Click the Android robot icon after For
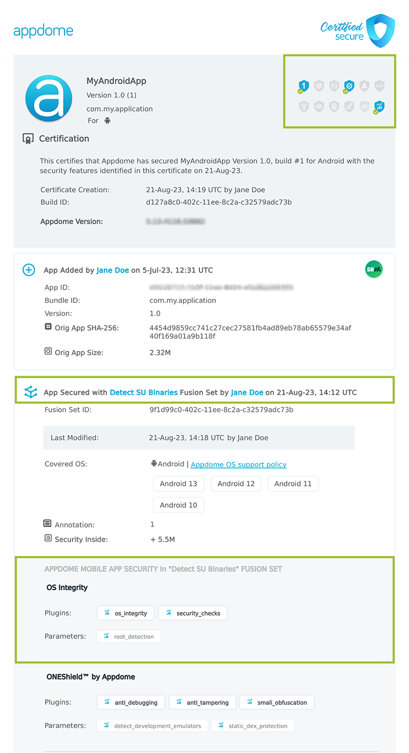The width and height of the screenshot is (409, 753). tap(106, 121)
